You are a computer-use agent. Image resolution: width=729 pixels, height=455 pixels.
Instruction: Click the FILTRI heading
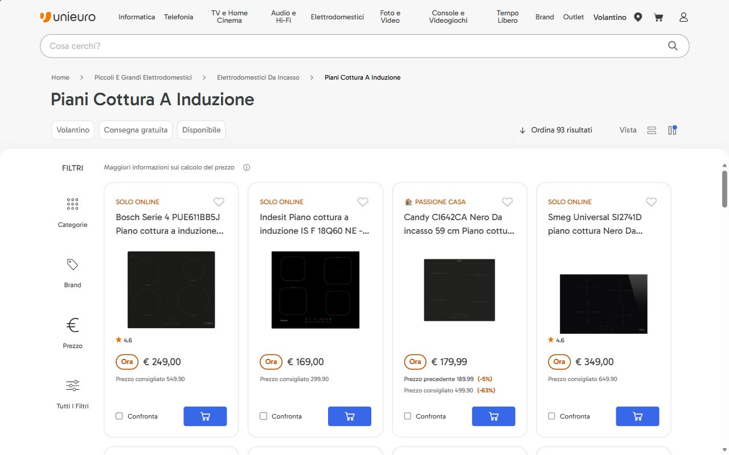click(x=72, y=168)
